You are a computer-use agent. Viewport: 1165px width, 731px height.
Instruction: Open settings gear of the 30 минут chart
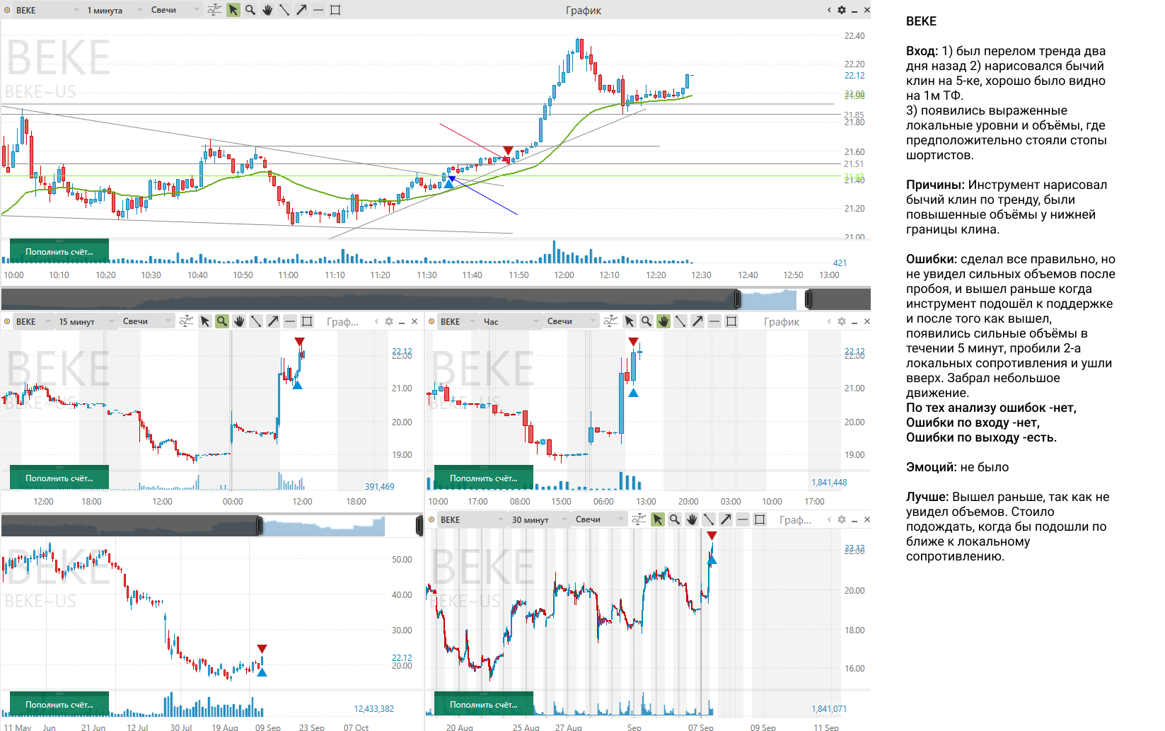tap(842, 519)
